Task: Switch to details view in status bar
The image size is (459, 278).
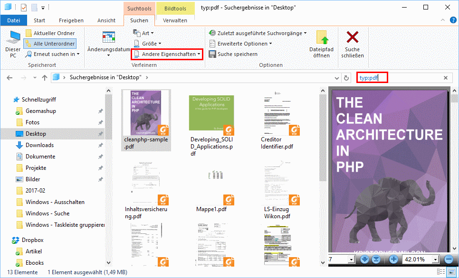Action: (440, 272)
